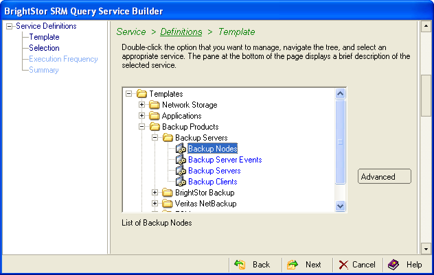Open the Summary step in sidebar
434x275 pixels.
pos(44,70)
